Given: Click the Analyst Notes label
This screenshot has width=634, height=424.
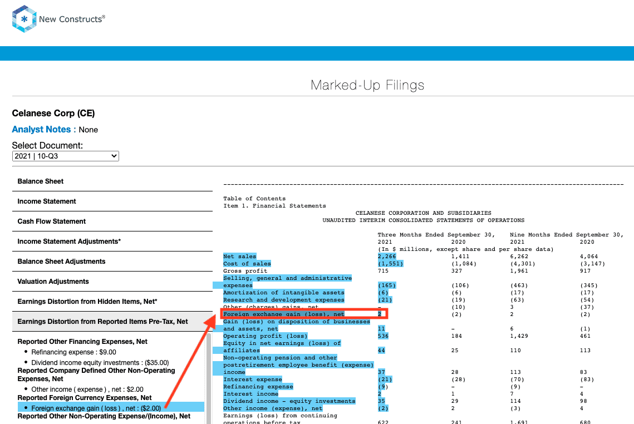Looking at the screenshot, I should tap(43, 129).
